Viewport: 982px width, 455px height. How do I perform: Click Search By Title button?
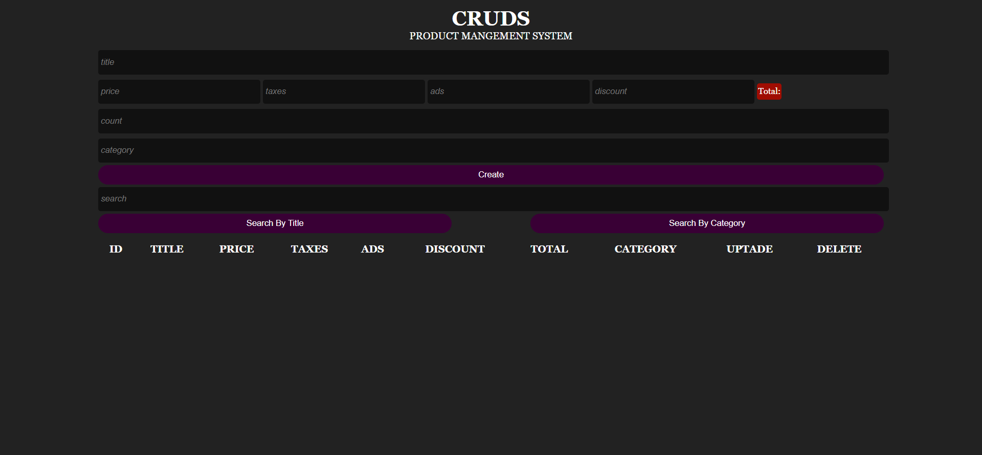[x=275, y=223]
